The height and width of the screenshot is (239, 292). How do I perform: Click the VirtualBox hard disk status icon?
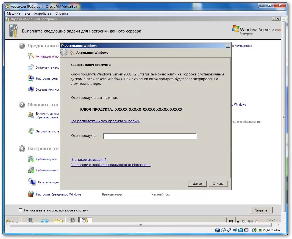pos(217,230)
